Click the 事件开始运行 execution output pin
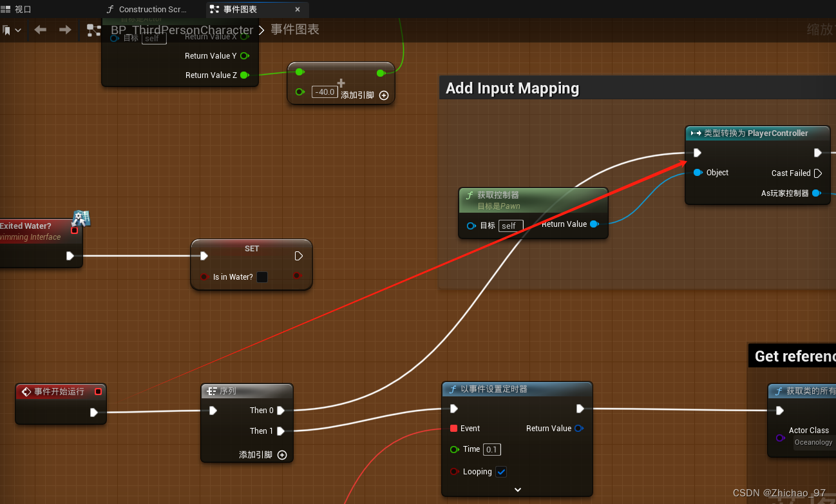 (94, 412)
